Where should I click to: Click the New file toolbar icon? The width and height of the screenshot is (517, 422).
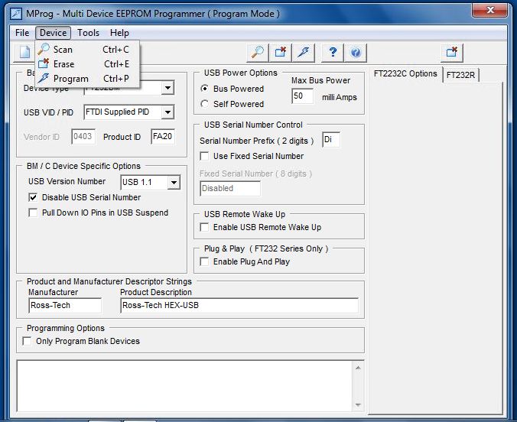(x=24, y=52)
